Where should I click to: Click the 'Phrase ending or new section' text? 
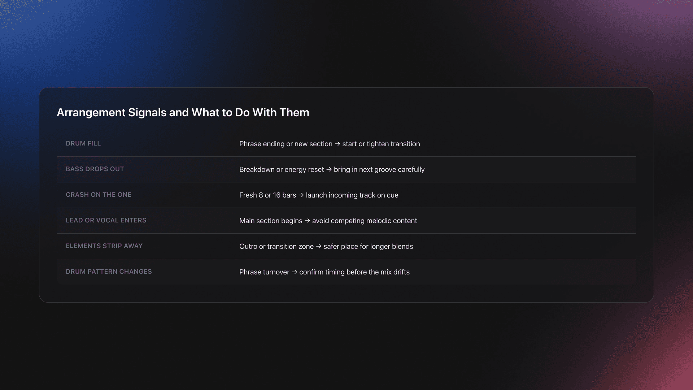point(286,144)
